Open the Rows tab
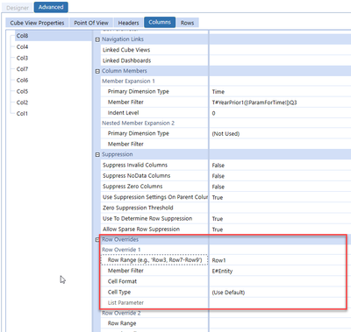The image size is (351, 332). pos(187,23)
